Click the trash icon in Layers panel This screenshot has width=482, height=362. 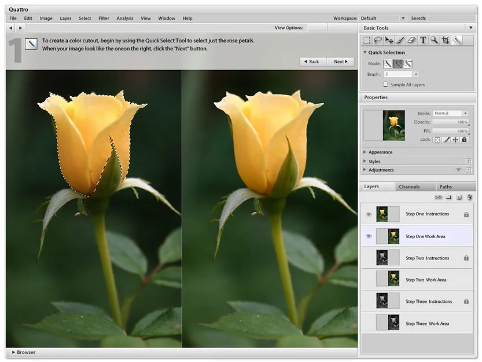(x=469, y=197)
